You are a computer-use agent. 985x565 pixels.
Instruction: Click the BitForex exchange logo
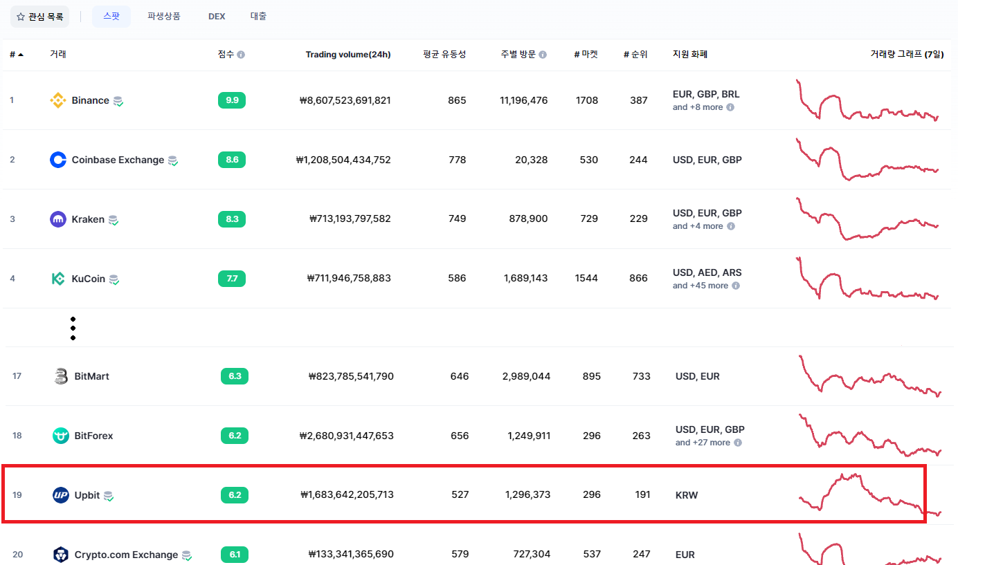pos(61,436)
